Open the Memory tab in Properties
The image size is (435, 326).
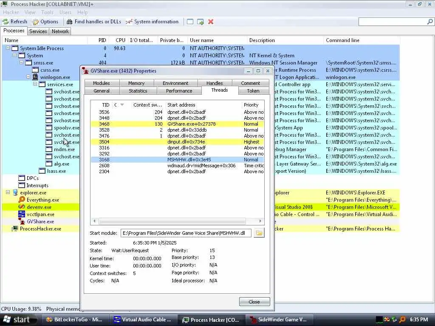136,83
